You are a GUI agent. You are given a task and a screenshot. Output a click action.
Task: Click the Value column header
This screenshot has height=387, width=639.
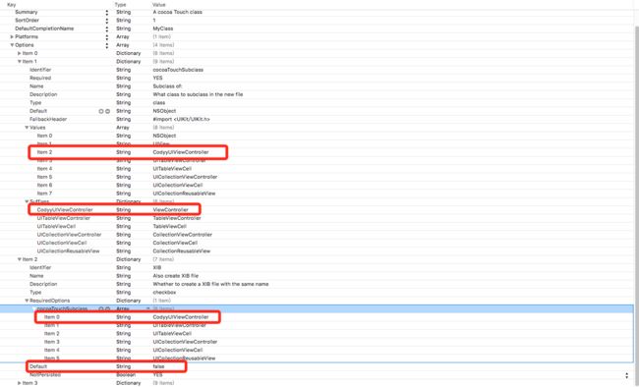[x=159, y=5]
